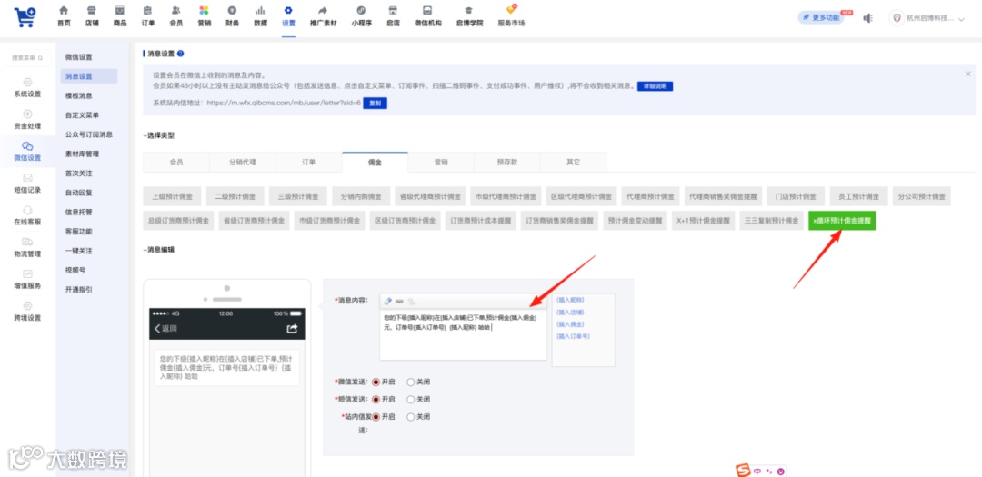982x477 pixels.
Task: Go to the 商品 products section
Action: pos(120,15)
